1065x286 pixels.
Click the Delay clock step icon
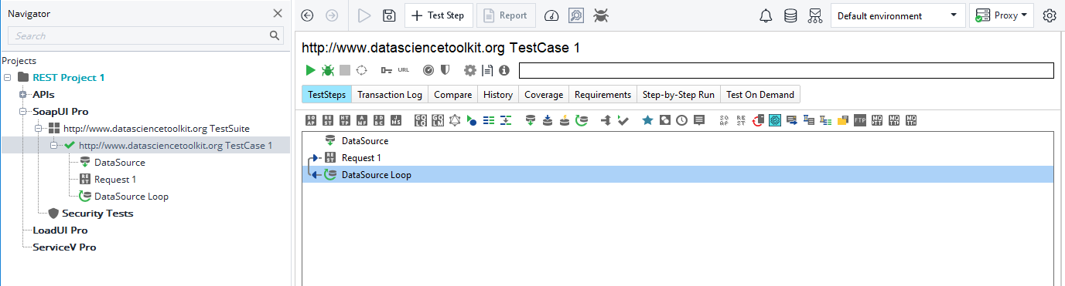click(x=681, y=119)
